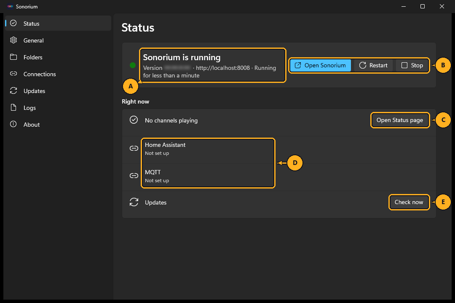This screenshot has height=303, width=455.
Task: Click the 'Sonorium is running' heading
Action: coord(182,57)
